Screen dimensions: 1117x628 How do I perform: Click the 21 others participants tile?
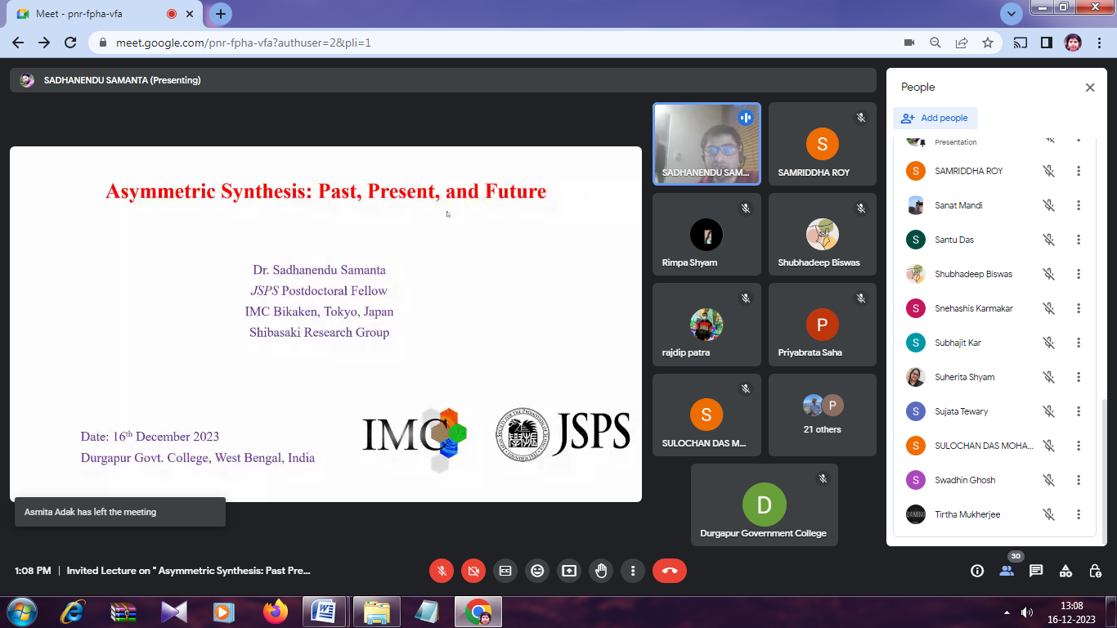(822, 415)
